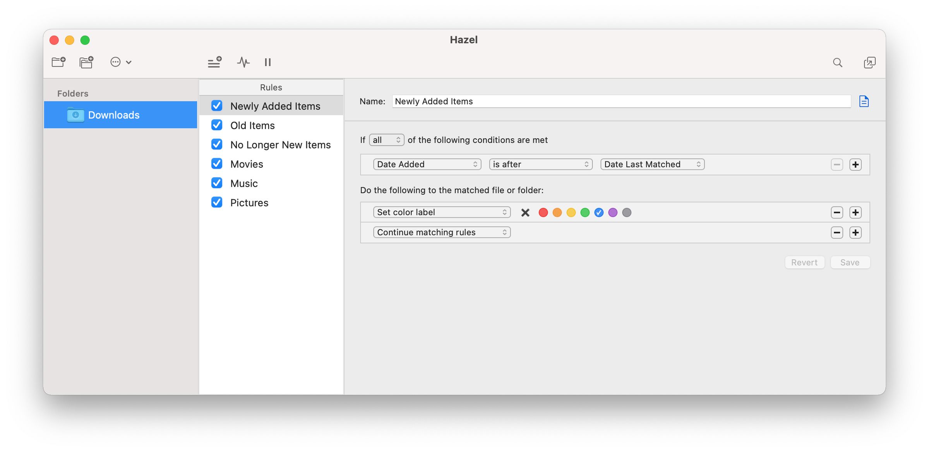This screenshot has width=929, height=452.
Task: Select the Old Items rule
Action: pos(271,125)
